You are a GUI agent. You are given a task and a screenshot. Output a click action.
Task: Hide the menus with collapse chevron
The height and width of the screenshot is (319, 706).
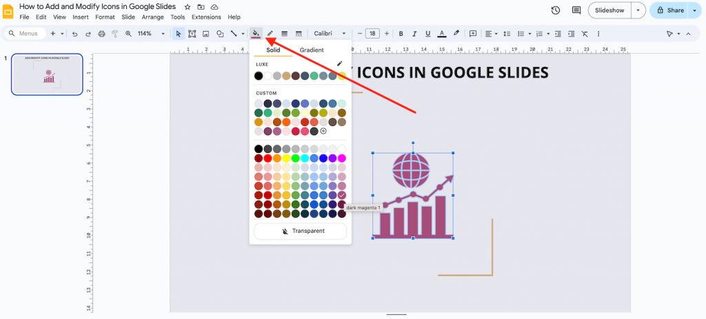[688, 34]
